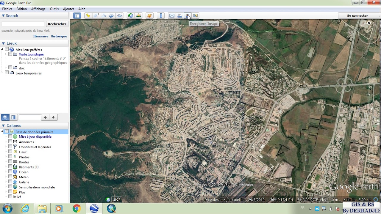Switch to Google Earth taskbar icon
This screenshot has height=214, width=381.
click(94, 209)
